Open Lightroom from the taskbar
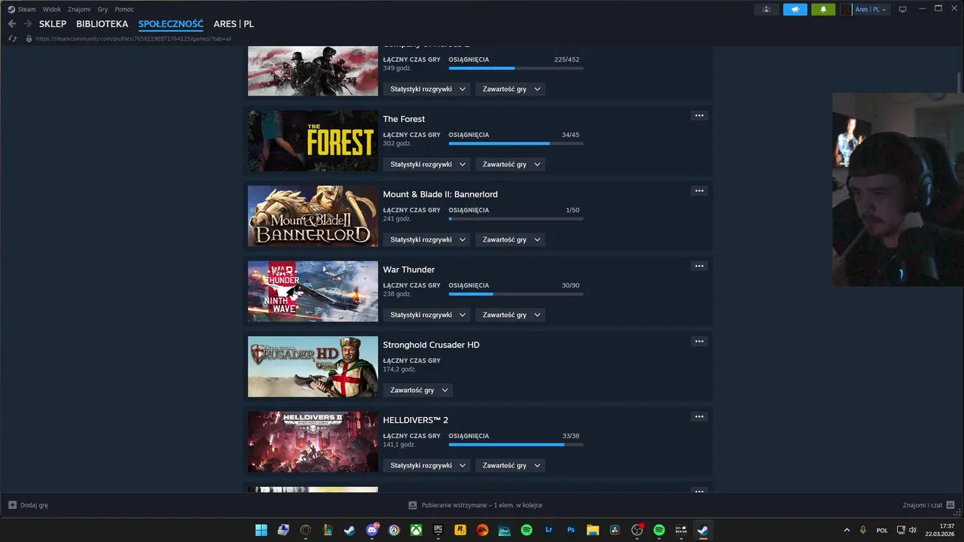This screenshot has width=964, height=542. [x=549, y=530]
